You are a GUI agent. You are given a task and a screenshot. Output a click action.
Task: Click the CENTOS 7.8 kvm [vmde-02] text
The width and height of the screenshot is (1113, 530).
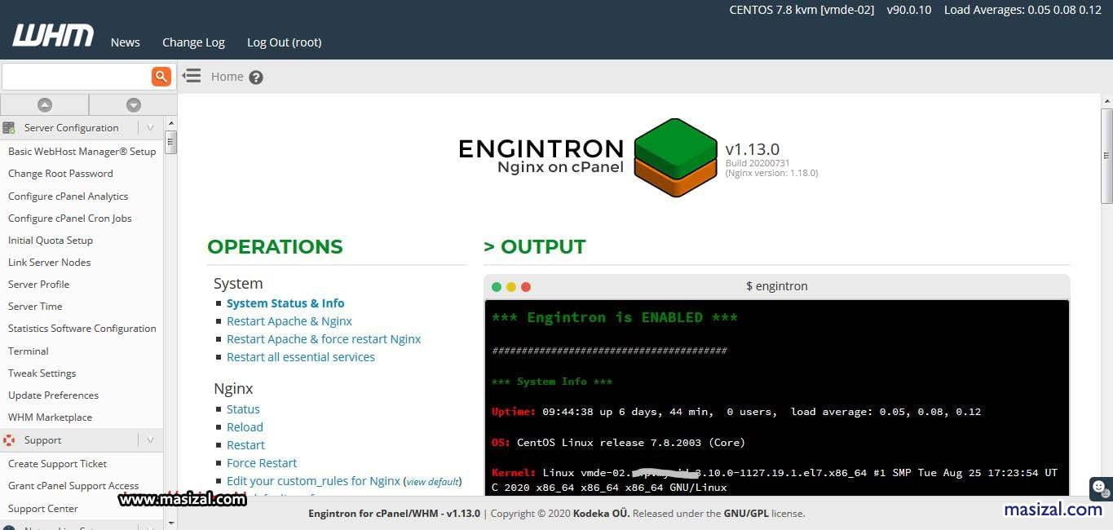pyautogui.click(x=802, y=10)
